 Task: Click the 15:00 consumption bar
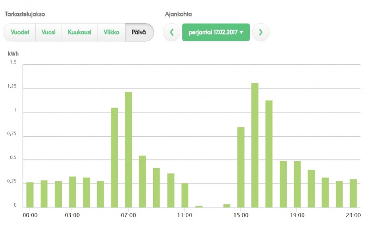tap(240, 167)
